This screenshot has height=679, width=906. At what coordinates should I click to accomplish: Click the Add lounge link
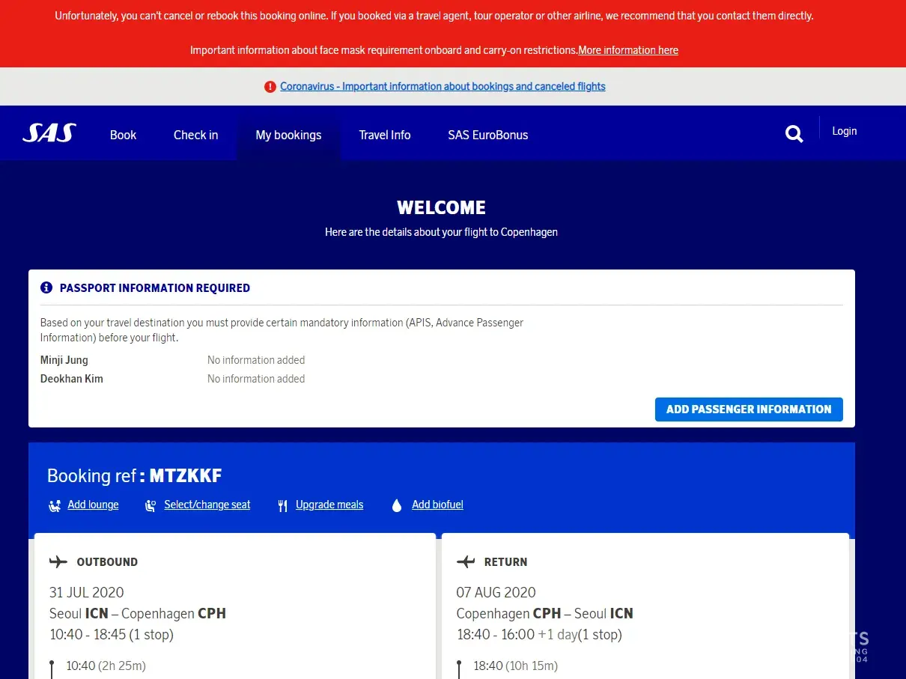[x=93, y=505]
